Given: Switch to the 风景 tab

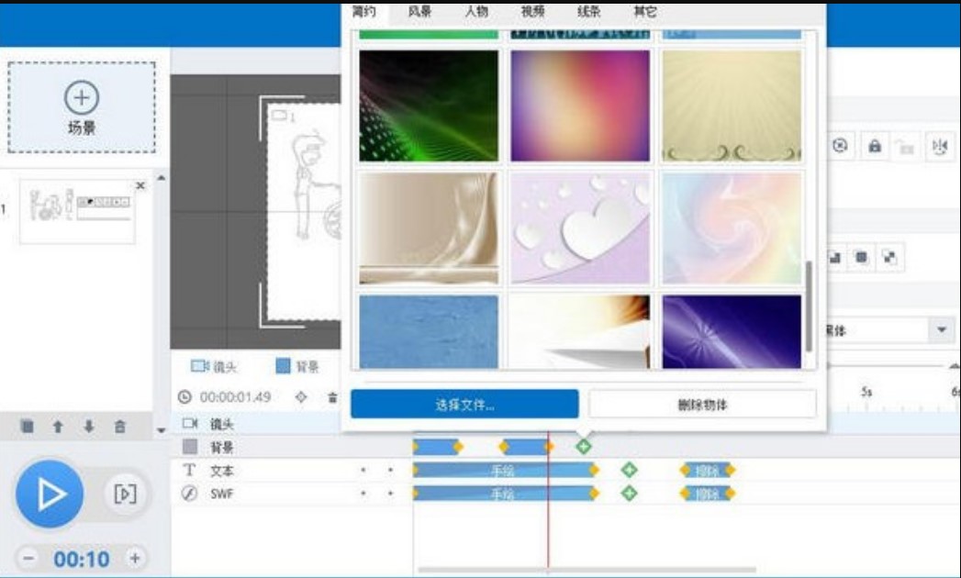Looking at the screenshot, I should coord(419,11).
